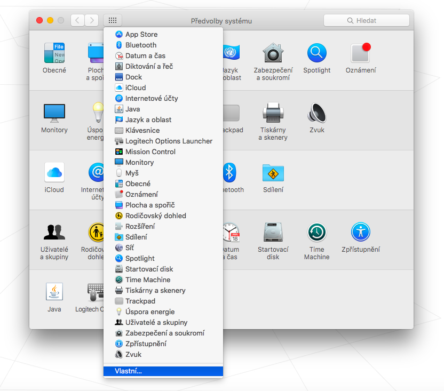Select Zpřístupnění in the menu list
Screen dimensions: 444x391
point(163,344)
